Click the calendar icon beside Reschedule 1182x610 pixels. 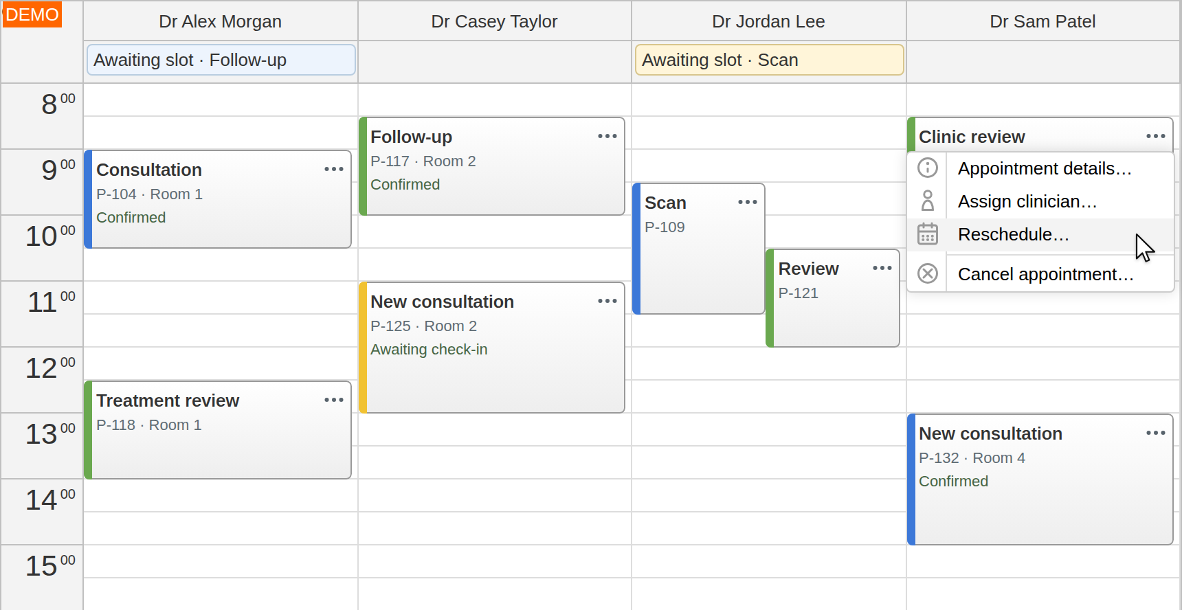tap(928, 234)
